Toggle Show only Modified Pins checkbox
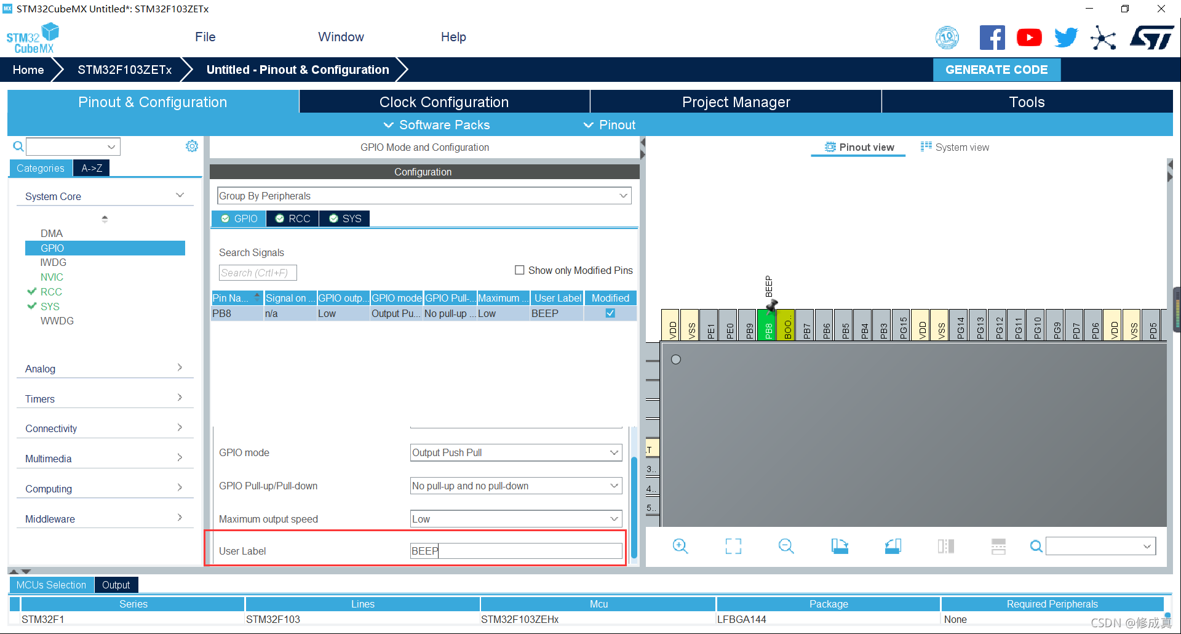Image resolution: width=1181 pixels, height=634 pixels. pos(520,270)
